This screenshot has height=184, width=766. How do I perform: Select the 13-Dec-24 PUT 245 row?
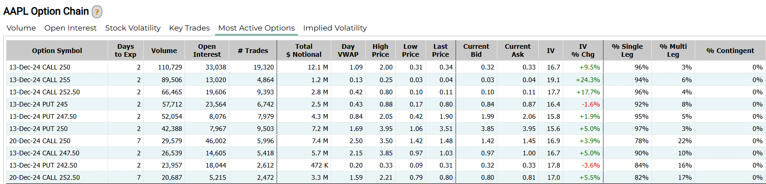tap(386, 104)
